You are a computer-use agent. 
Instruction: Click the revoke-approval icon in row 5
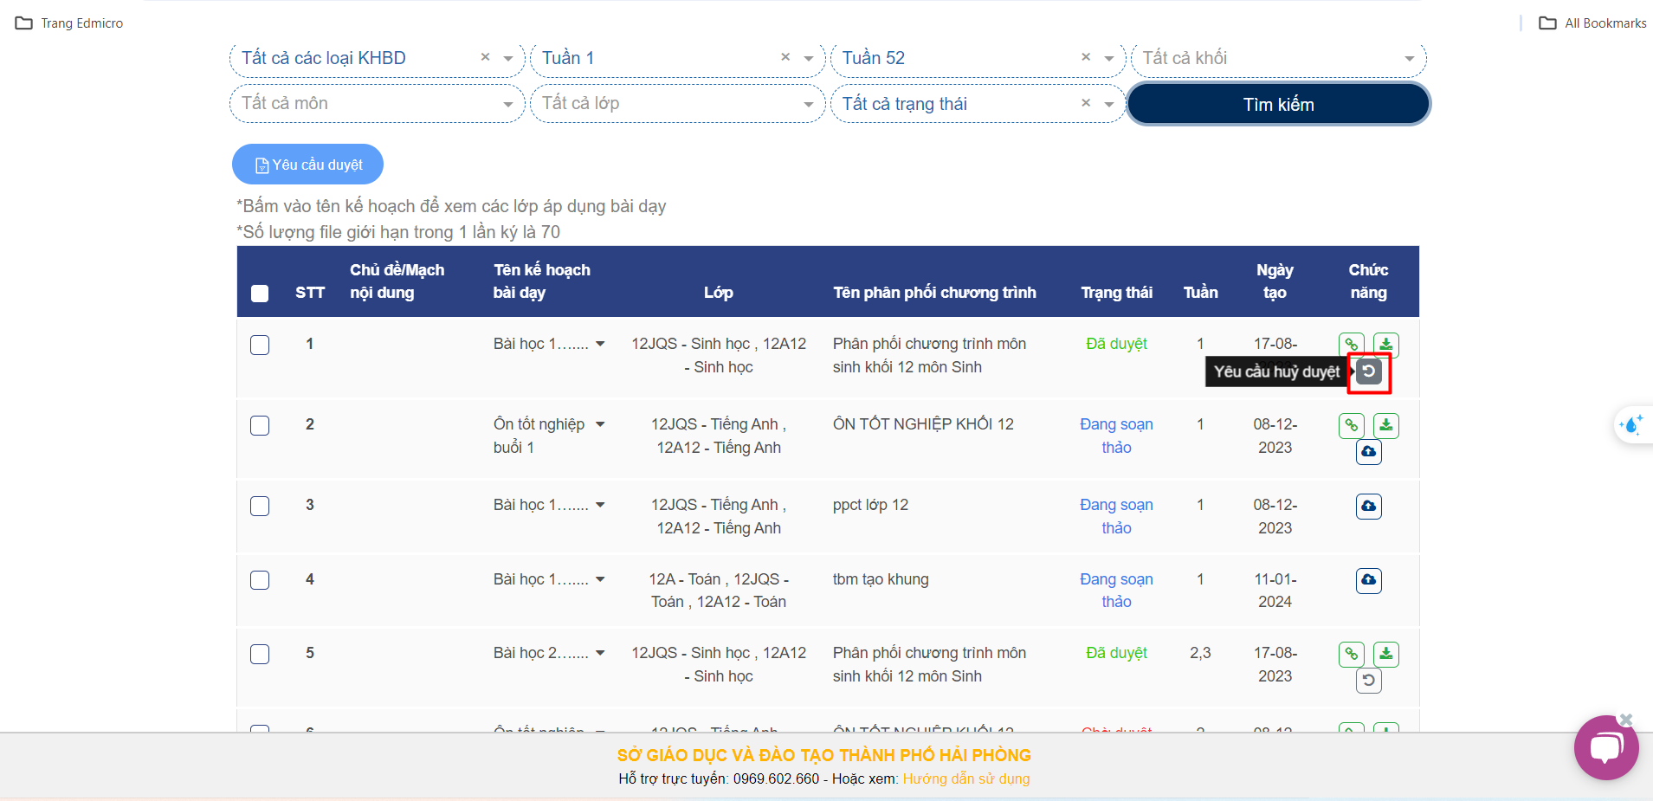coord(1368,681)
